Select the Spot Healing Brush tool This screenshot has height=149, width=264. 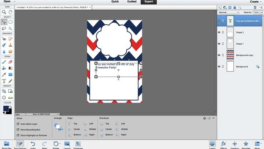pos(10,39)
